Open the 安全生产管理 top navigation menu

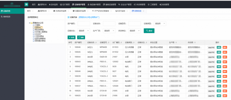125,5
